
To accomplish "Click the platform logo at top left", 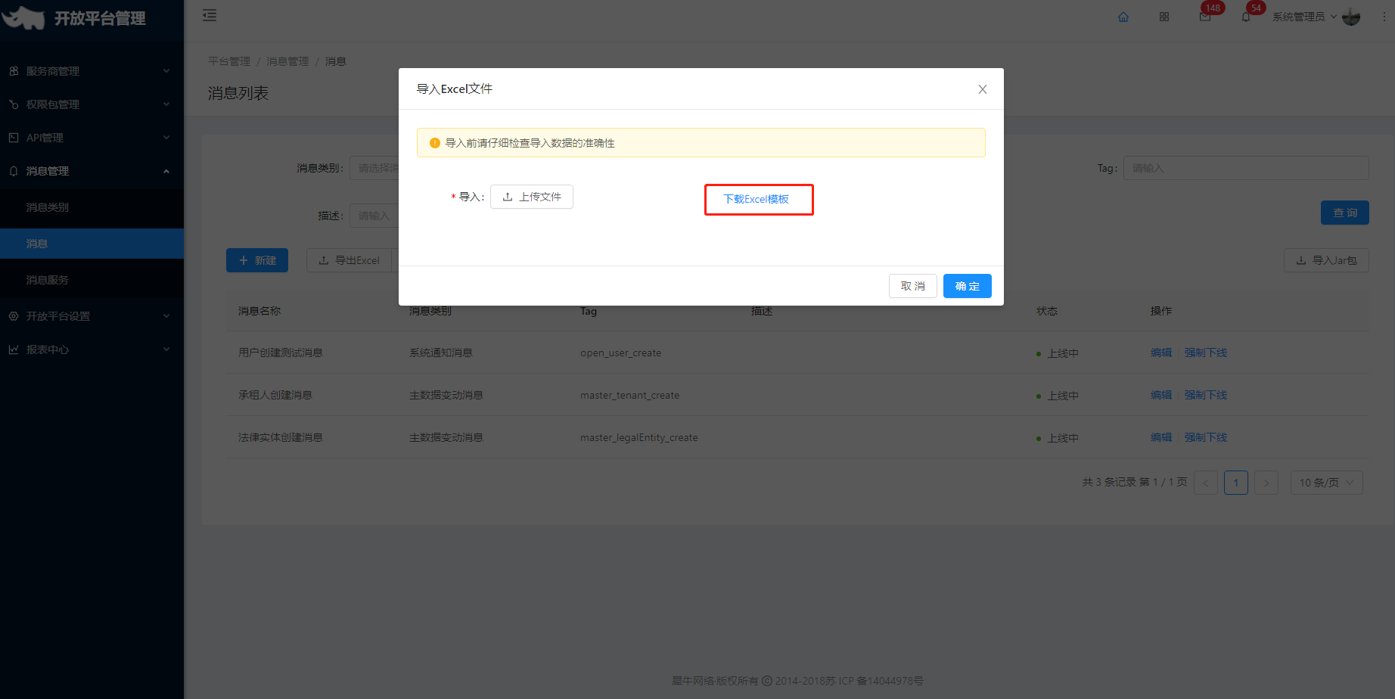I will (x=23, y=17).
